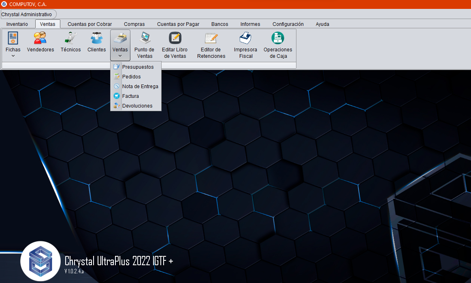471x283 pixels.
Task: Open the Editor de Retenciones
Action: [211, 45]
